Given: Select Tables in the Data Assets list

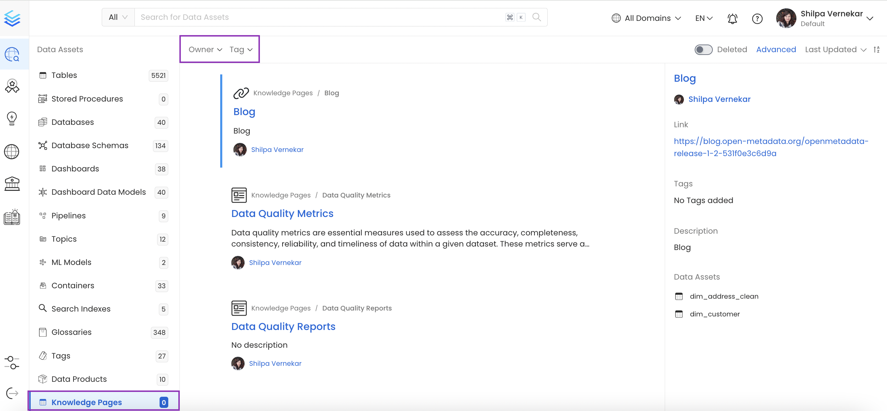Looking at the screenshot, I should pyautogui.click(x=64, y=75).
